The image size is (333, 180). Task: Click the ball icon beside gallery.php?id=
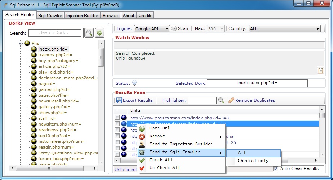pos(34,107)
